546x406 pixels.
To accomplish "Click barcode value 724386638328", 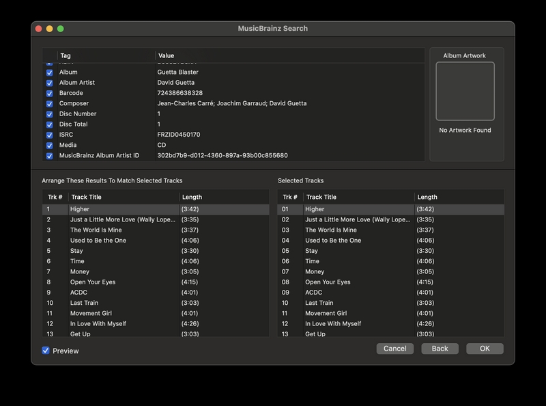I will 179,93.
